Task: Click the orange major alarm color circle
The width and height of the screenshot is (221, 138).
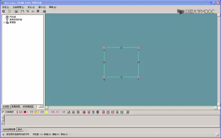Action: click(x=36, y=112)
